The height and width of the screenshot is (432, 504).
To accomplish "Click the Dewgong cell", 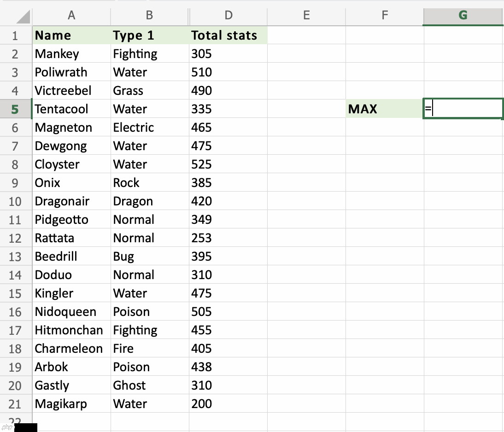I will [x=71, y=146].
